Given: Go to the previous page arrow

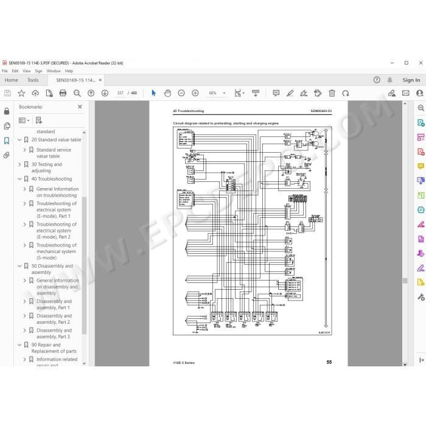Looking at the screenshot, I should [91, 93].
